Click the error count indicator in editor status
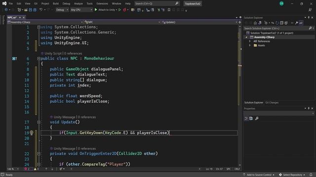Viewport: 316px width, 177px height. click(28, 169)
